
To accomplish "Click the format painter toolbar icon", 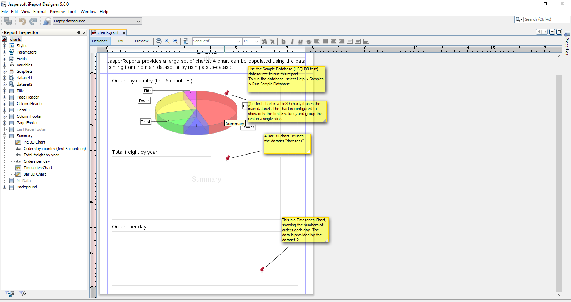I will [x=186, y=41].
